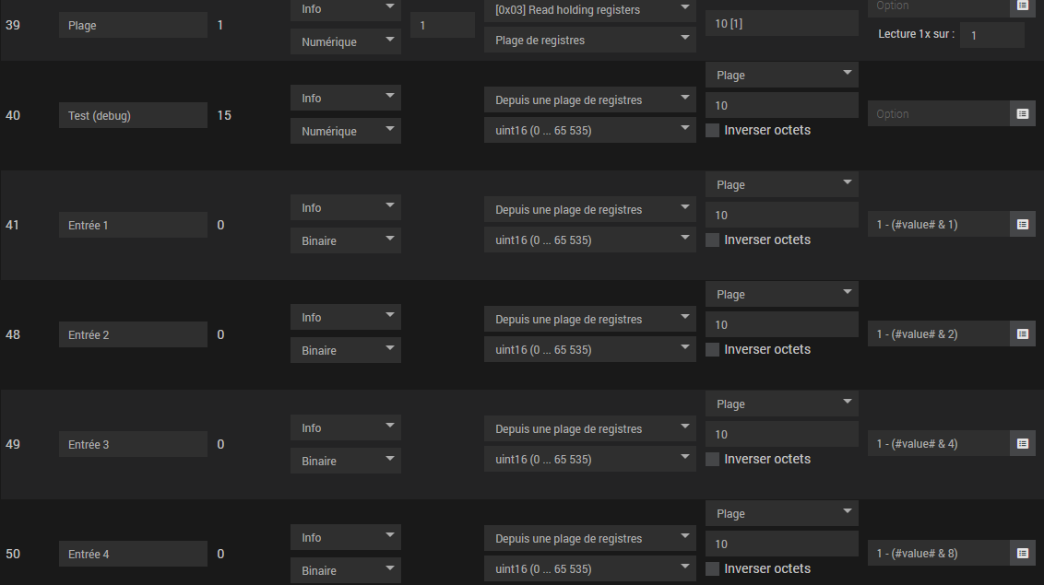Expand Plage de registres dropdown on Plage row
This screenshot has width=1044, height=585.
pos(589,41)
